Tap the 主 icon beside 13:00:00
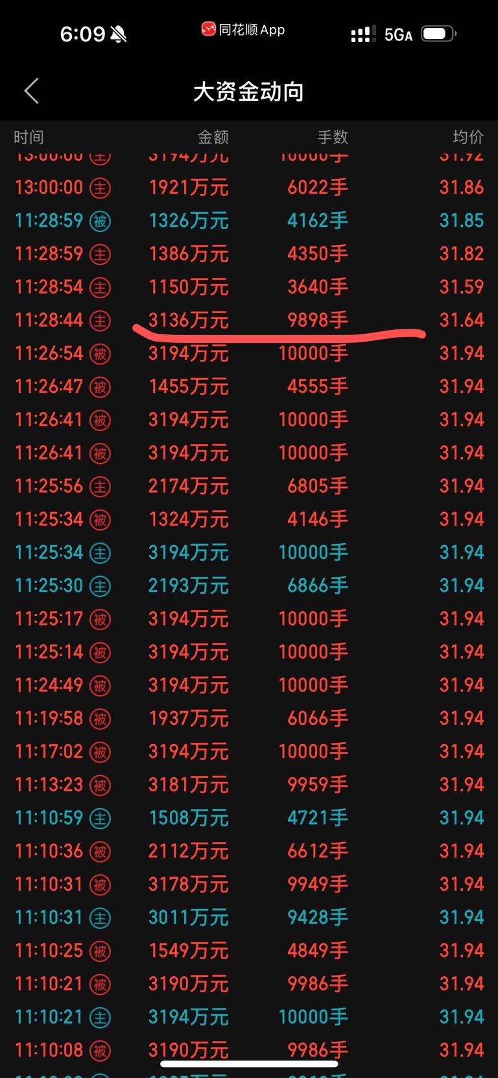This screenshot has width=498, height=1078. click(x=100, y=188)
